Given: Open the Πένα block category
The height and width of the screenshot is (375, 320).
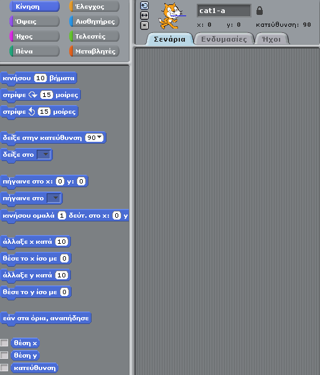Looking at the screenshot, I should [34, 51].
